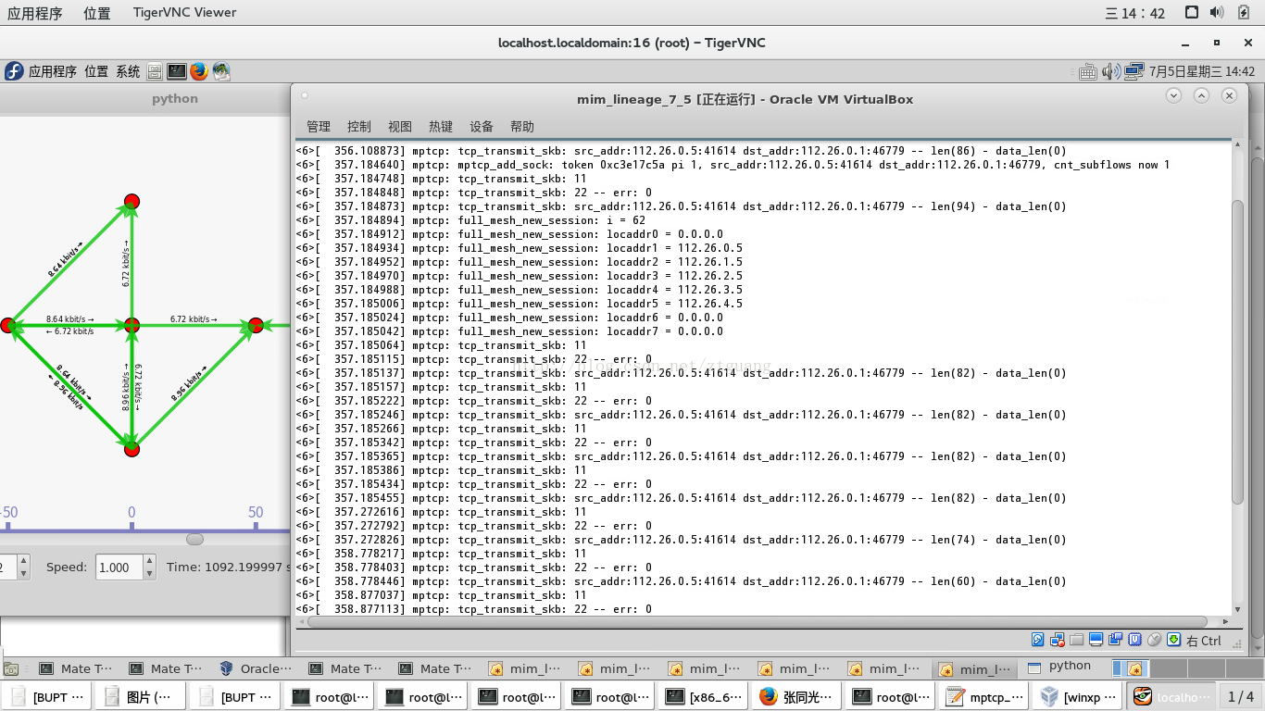Switch to the 张同光… Firefox task in host taskbar
The image size is (1265, 711).
795,696
